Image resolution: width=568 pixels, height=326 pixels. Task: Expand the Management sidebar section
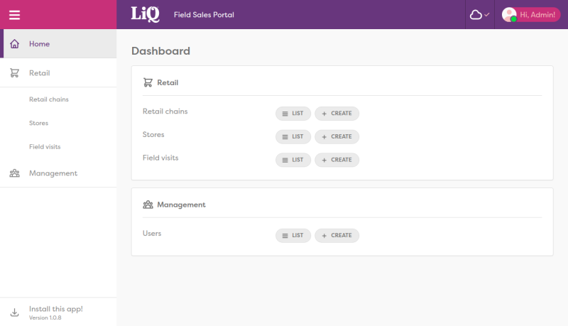click(x=53, y=173)
